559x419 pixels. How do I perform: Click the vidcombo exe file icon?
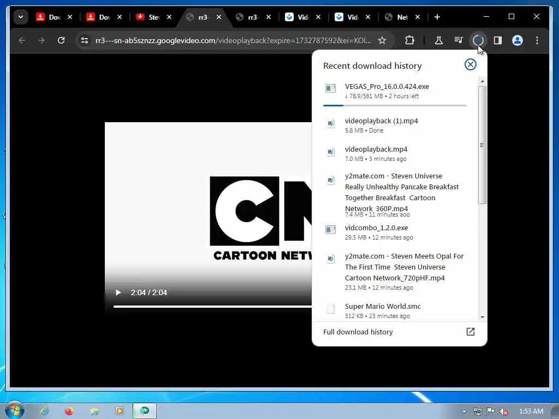330,229
